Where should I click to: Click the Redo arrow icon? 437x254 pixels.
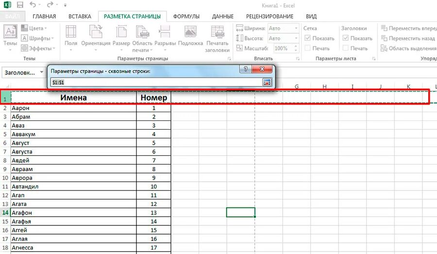50,5
